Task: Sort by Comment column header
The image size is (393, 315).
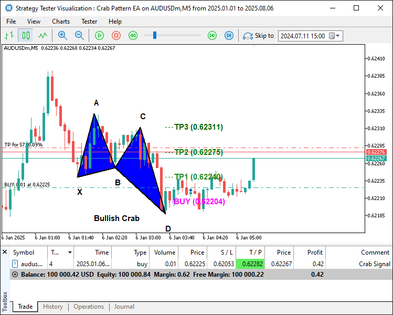Action: [x=359, y=253]
